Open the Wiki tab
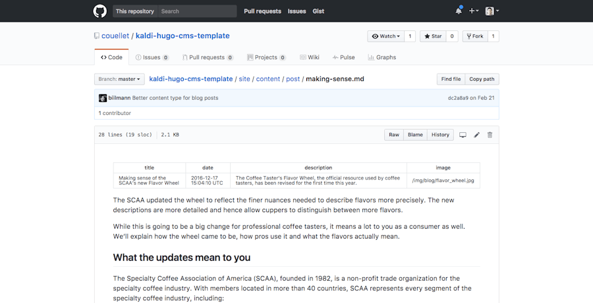 click(309, 57)
